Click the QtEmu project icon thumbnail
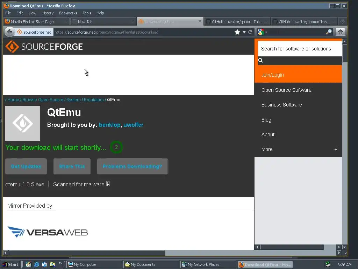The height and width of the screenshot is (269, 358). (x=23, y=123)
